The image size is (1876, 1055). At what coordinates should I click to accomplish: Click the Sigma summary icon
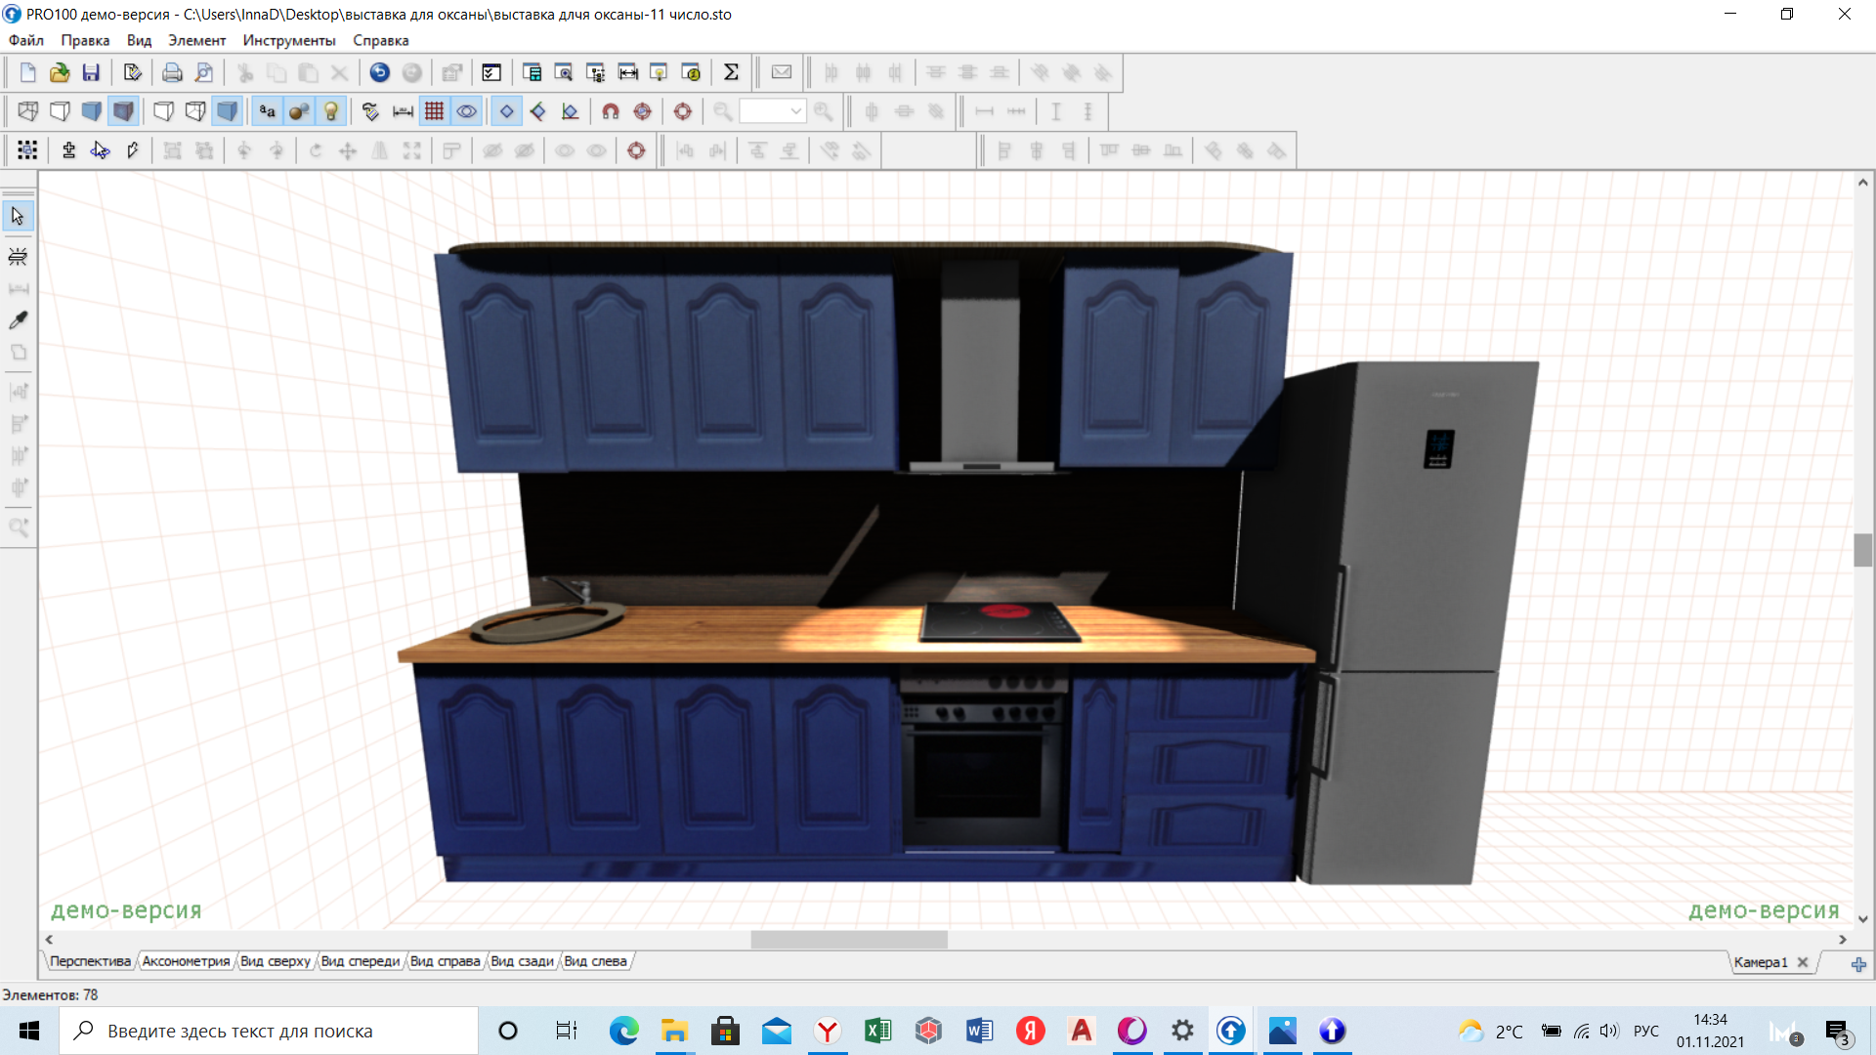[x=731, y=72]
